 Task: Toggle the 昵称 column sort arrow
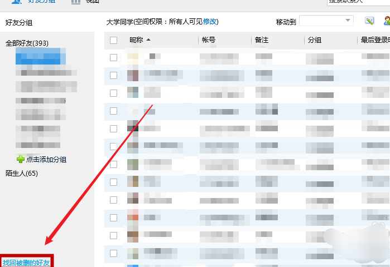[148, 39]
